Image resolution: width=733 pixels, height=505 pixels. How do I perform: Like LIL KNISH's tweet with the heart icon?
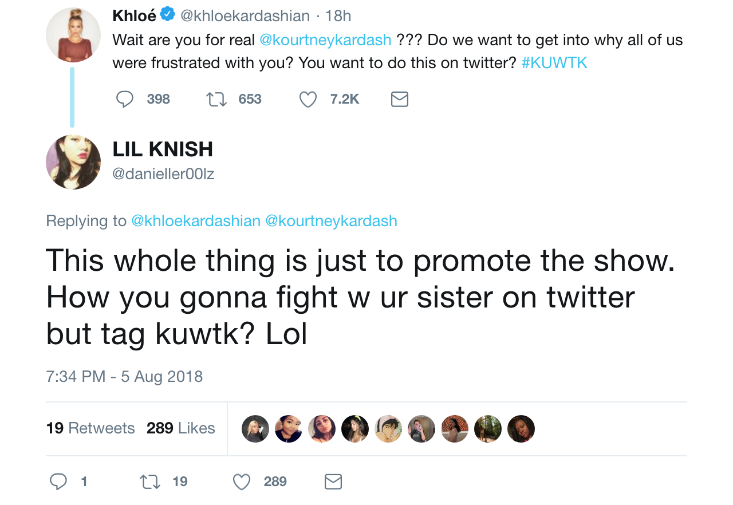241,482
